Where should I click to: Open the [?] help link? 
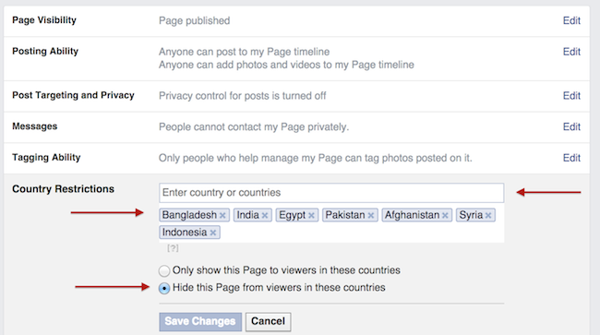173,248
